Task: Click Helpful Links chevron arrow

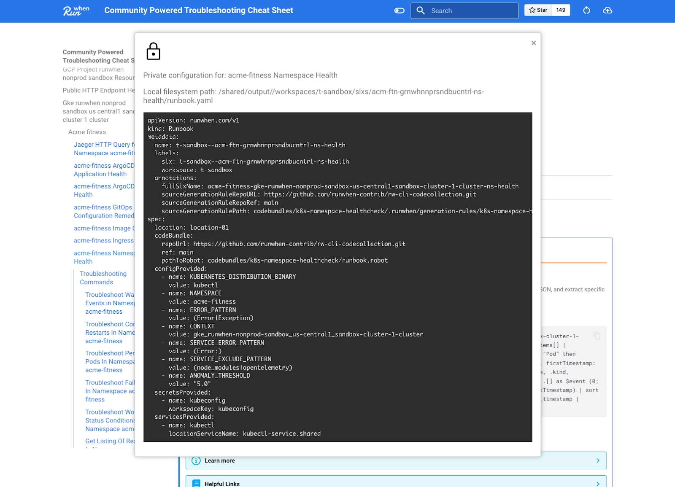Action: coord(598,484)
